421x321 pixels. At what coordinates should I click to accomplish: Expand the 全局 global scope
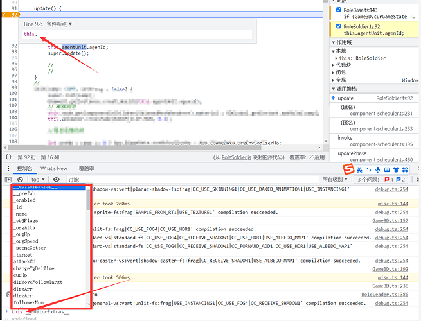(x=333, y=80)
